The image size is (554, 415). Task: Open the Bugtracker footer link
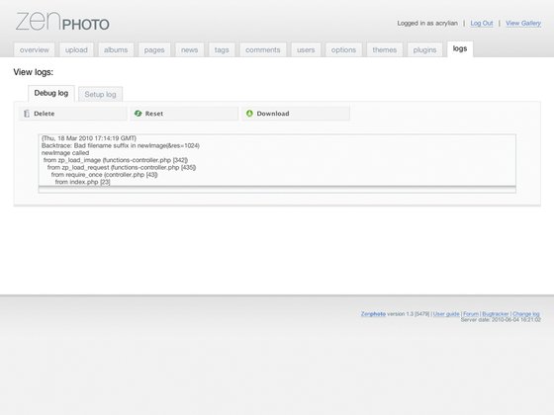tap(496, 314)
